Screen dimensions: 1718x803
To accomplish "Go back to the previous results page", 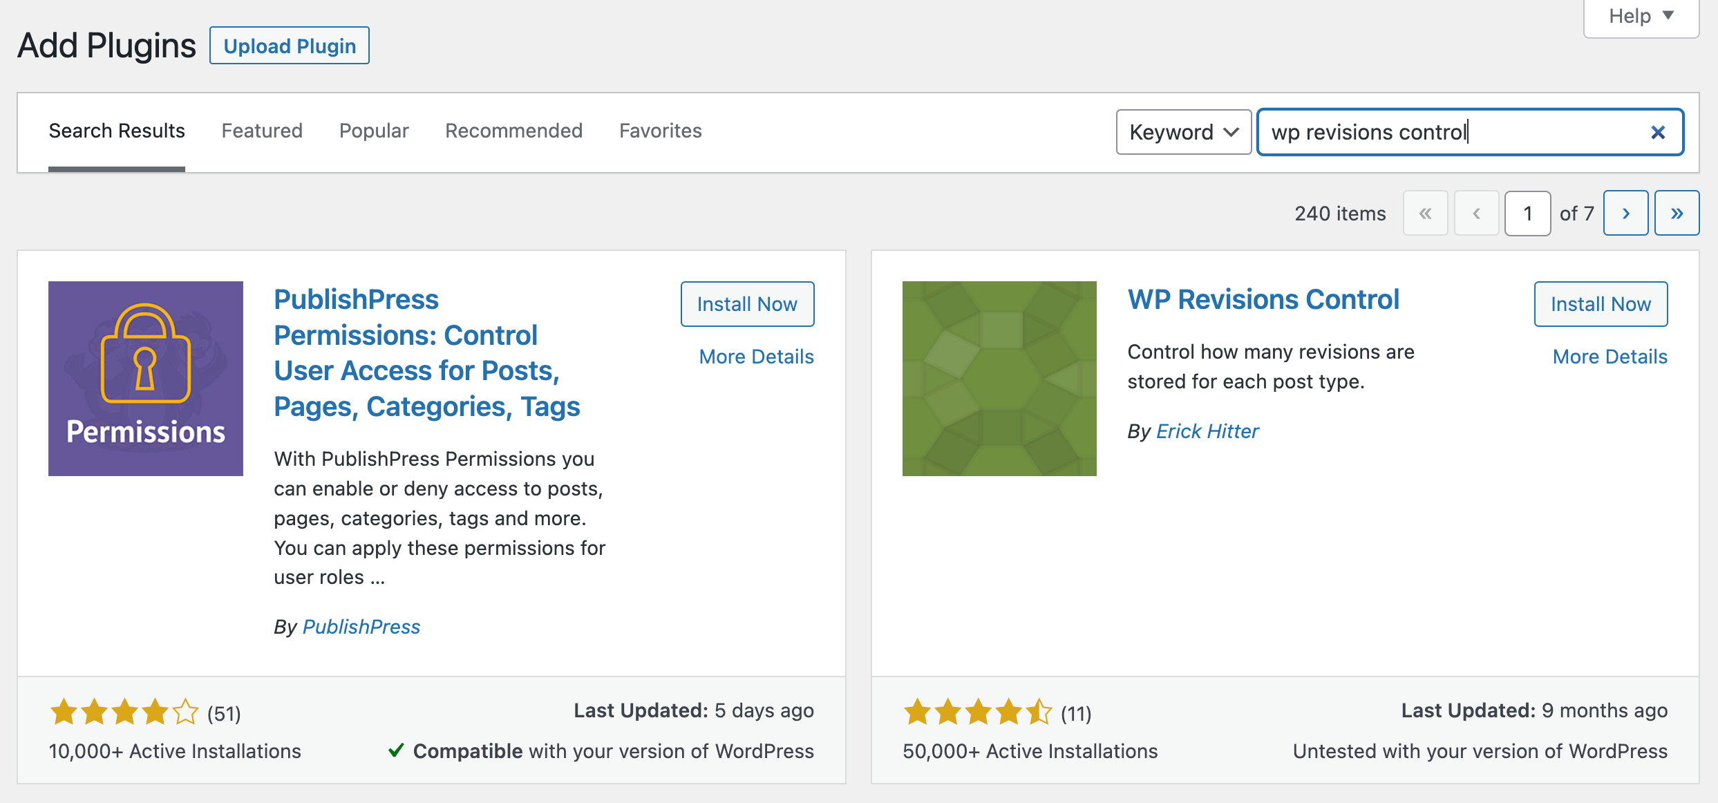I will [1477, 213].
